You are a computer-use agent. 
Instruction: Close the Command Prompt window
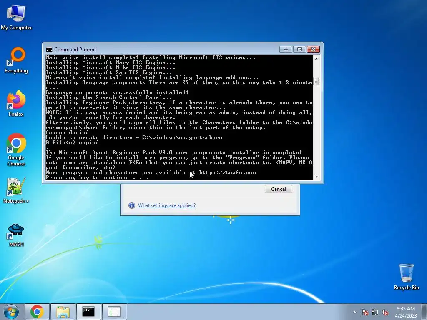tap(314, 50)
